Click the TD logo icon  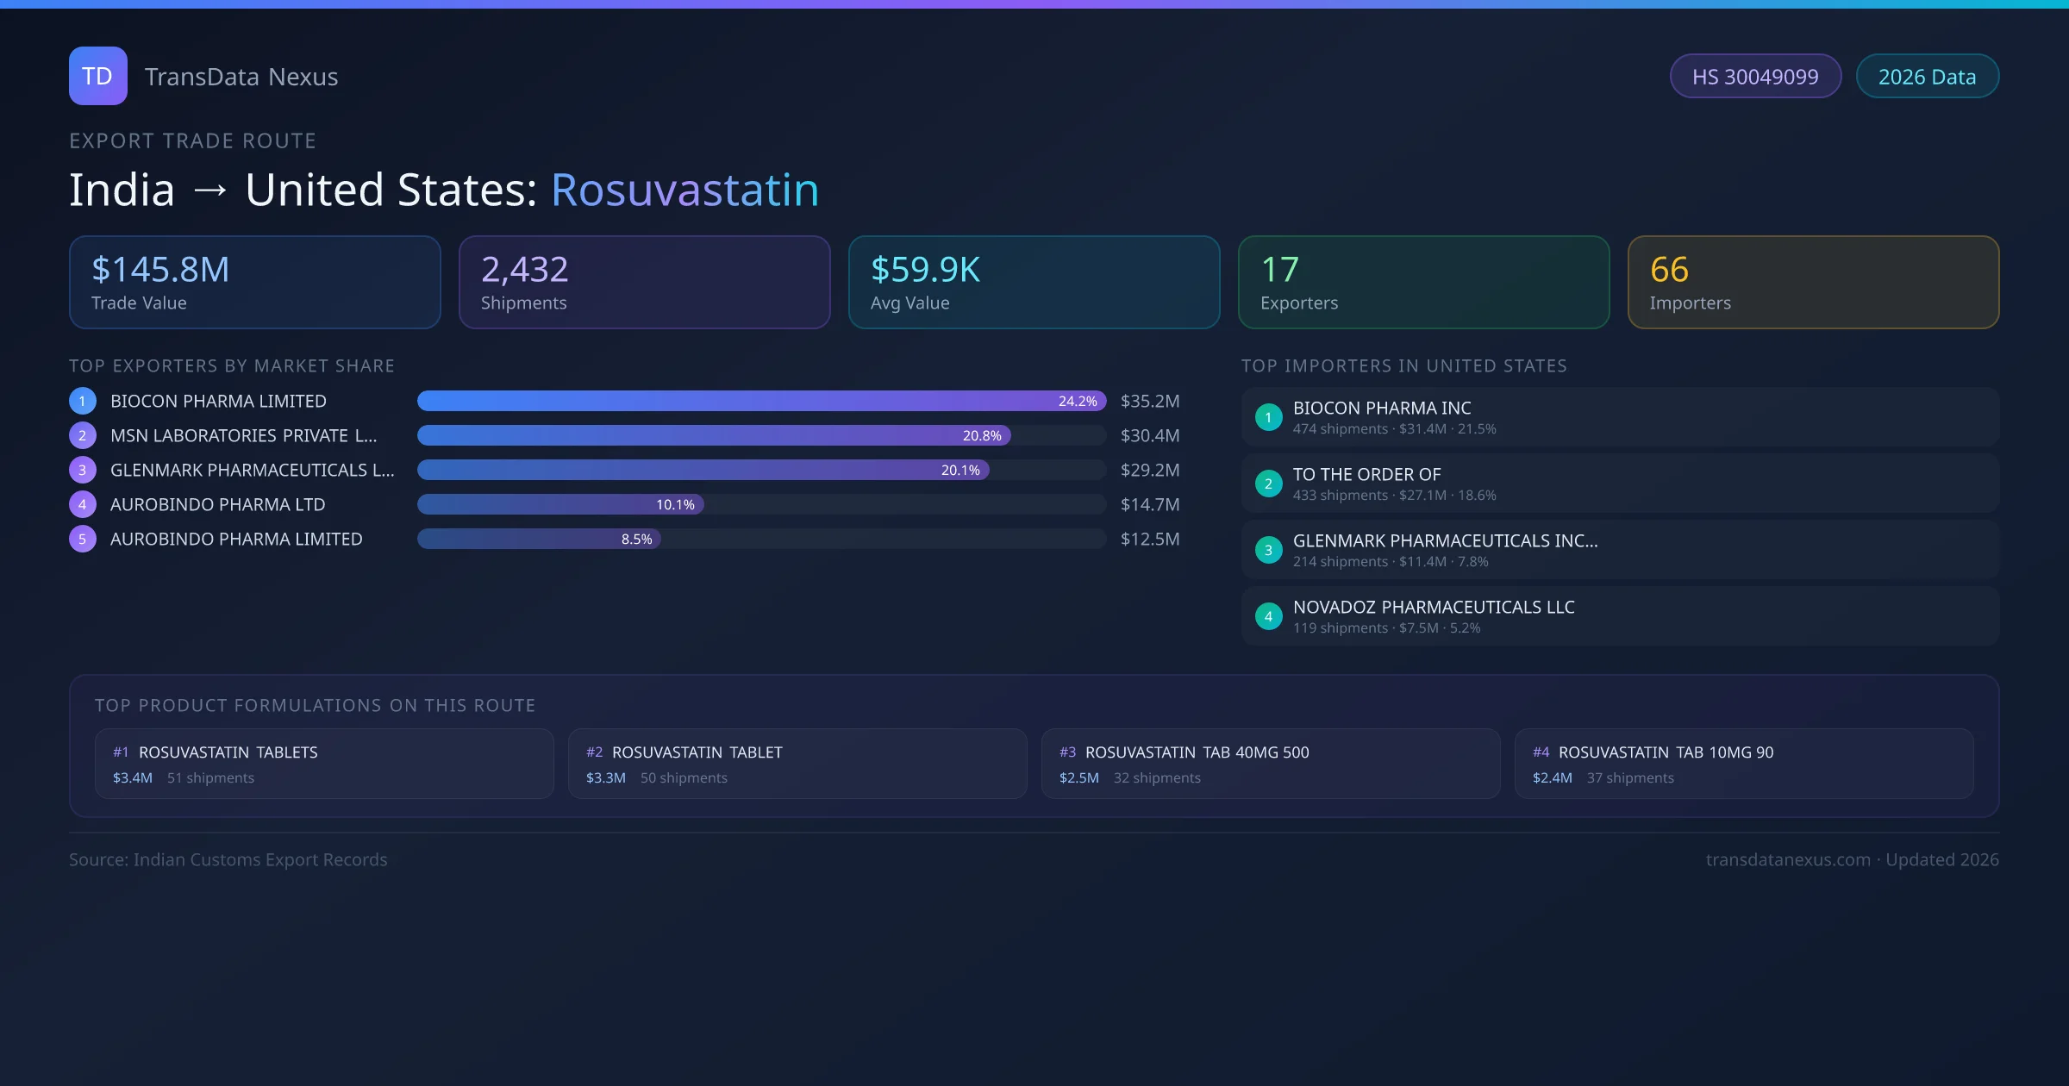click(x=97, y=76)
